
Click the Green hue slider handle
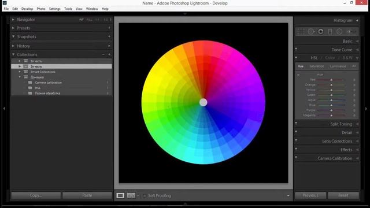pyautogui.click(x=331, y=95)
